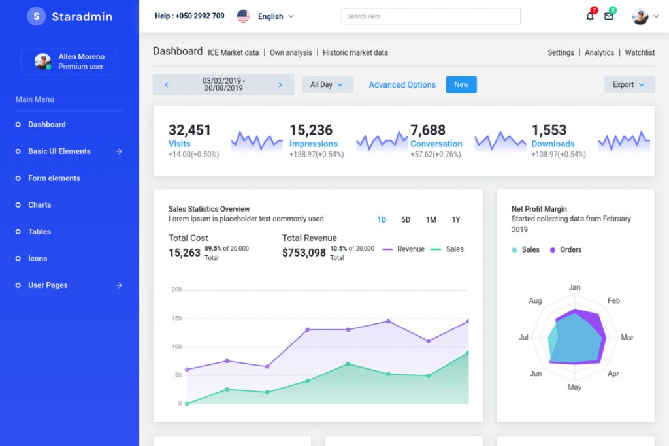
Task: Click the Sales swatch in radar legend
Action: tap(514, 250)
